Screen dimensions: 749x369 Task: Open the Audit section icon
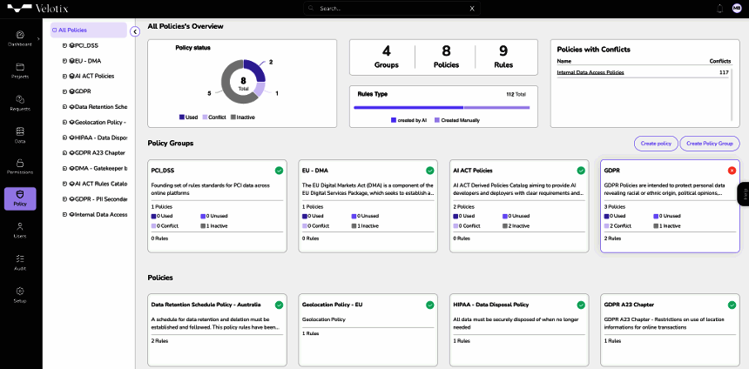tap(20, 258)
